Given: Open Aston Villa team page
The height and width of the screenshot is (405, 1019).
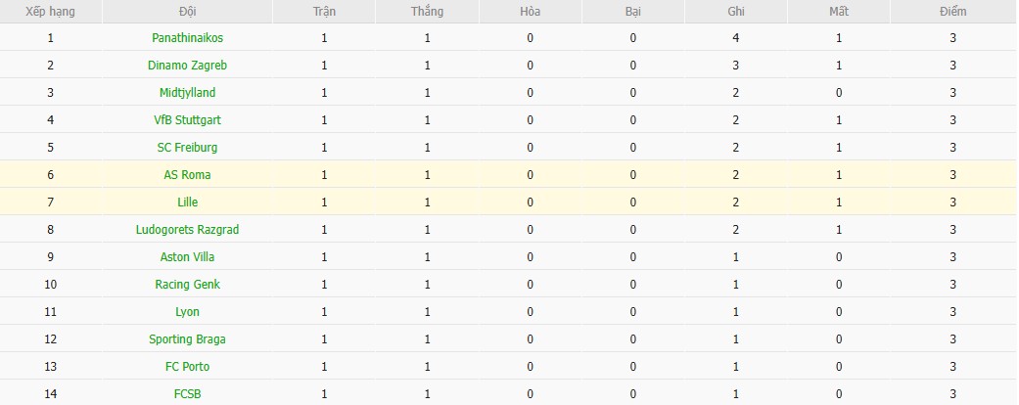Looking at the screenshot, I should pos(187,257).
